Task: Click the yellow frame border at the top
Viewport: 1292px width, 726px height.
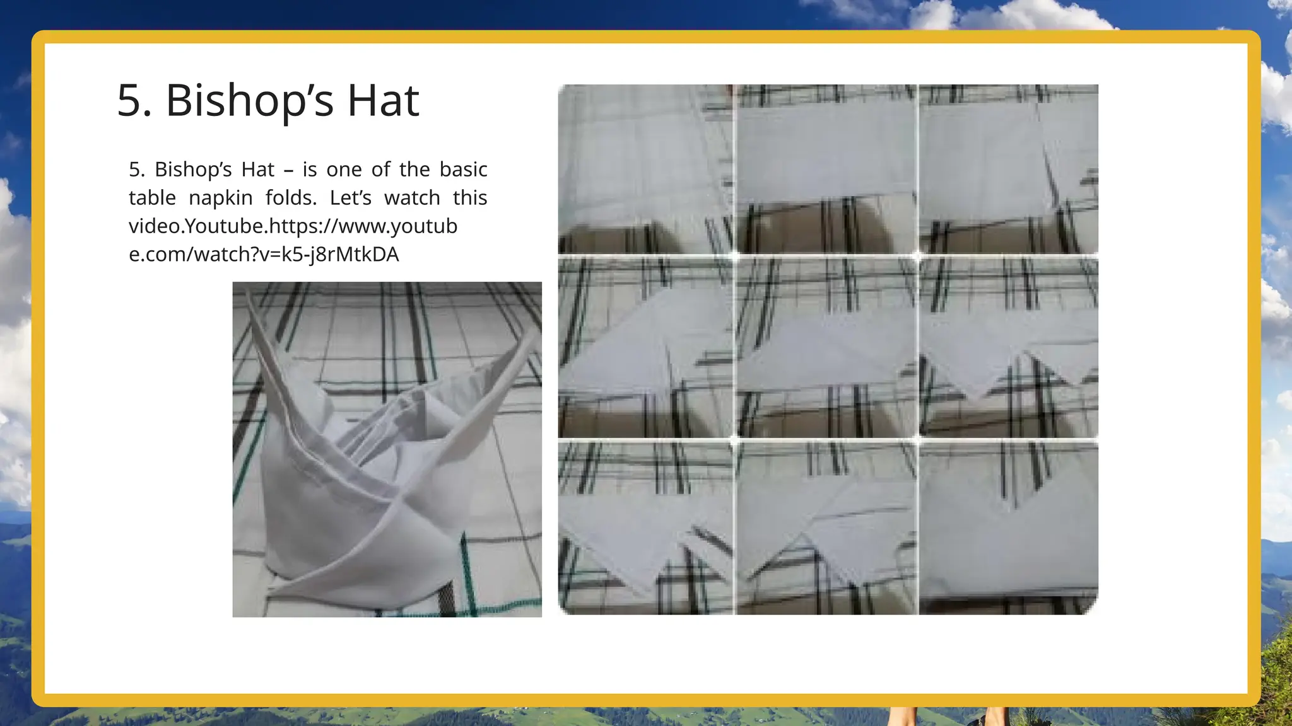Action: pos(646,37)
